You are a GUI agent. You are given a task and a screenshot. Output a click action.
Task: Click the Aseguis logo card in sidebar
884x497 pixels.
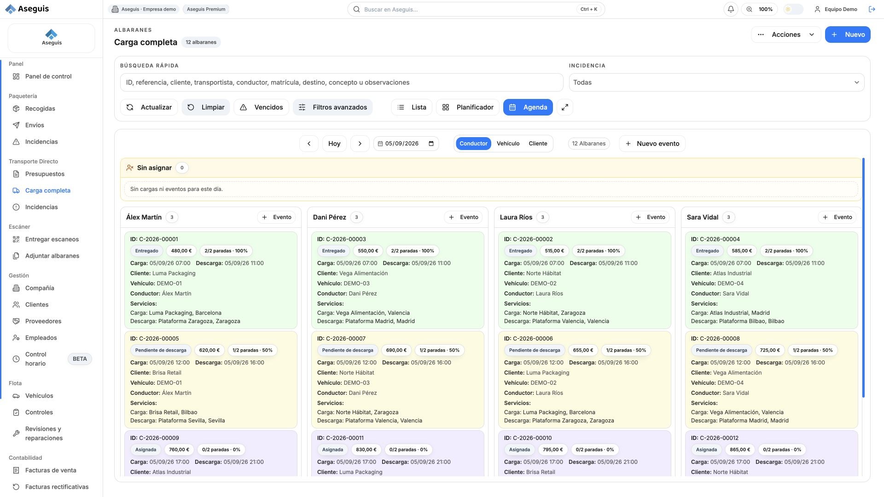tap(51, 38)
